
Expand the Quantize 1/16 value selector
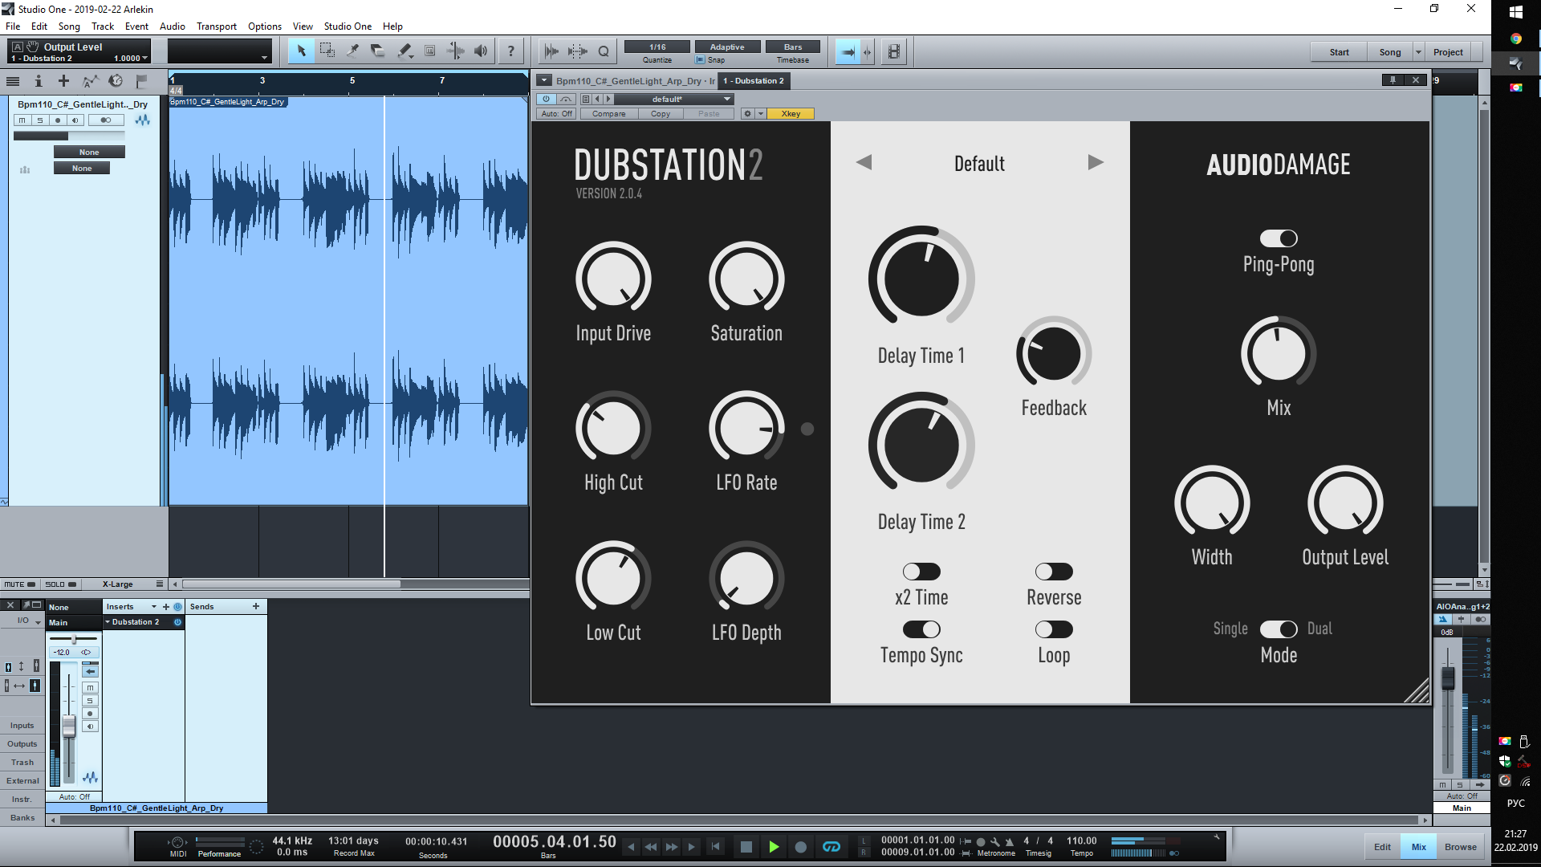click(657, 47)
